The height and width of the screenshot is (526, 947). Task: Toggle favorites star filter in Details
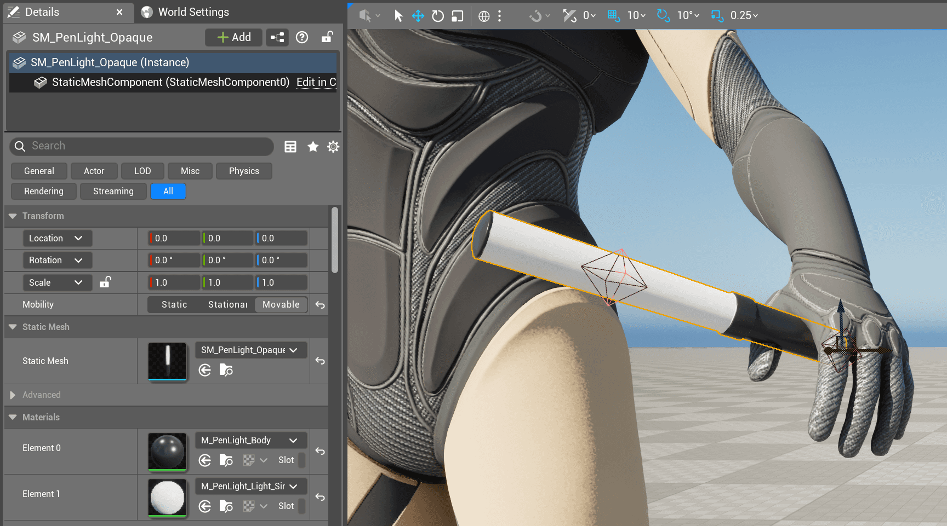click(313, 147)
